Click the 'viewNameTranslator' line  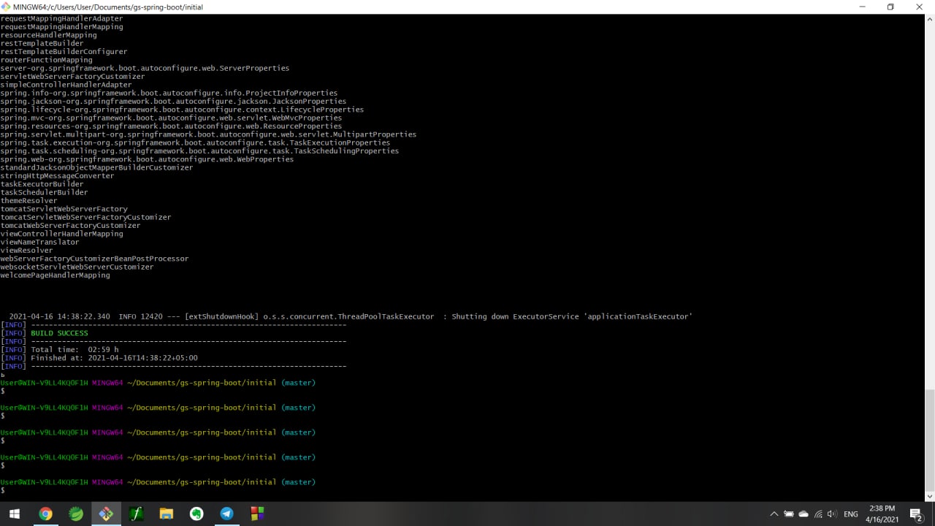[39, 242]
